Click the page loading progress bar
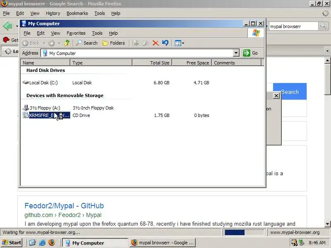 pos(244,232)
